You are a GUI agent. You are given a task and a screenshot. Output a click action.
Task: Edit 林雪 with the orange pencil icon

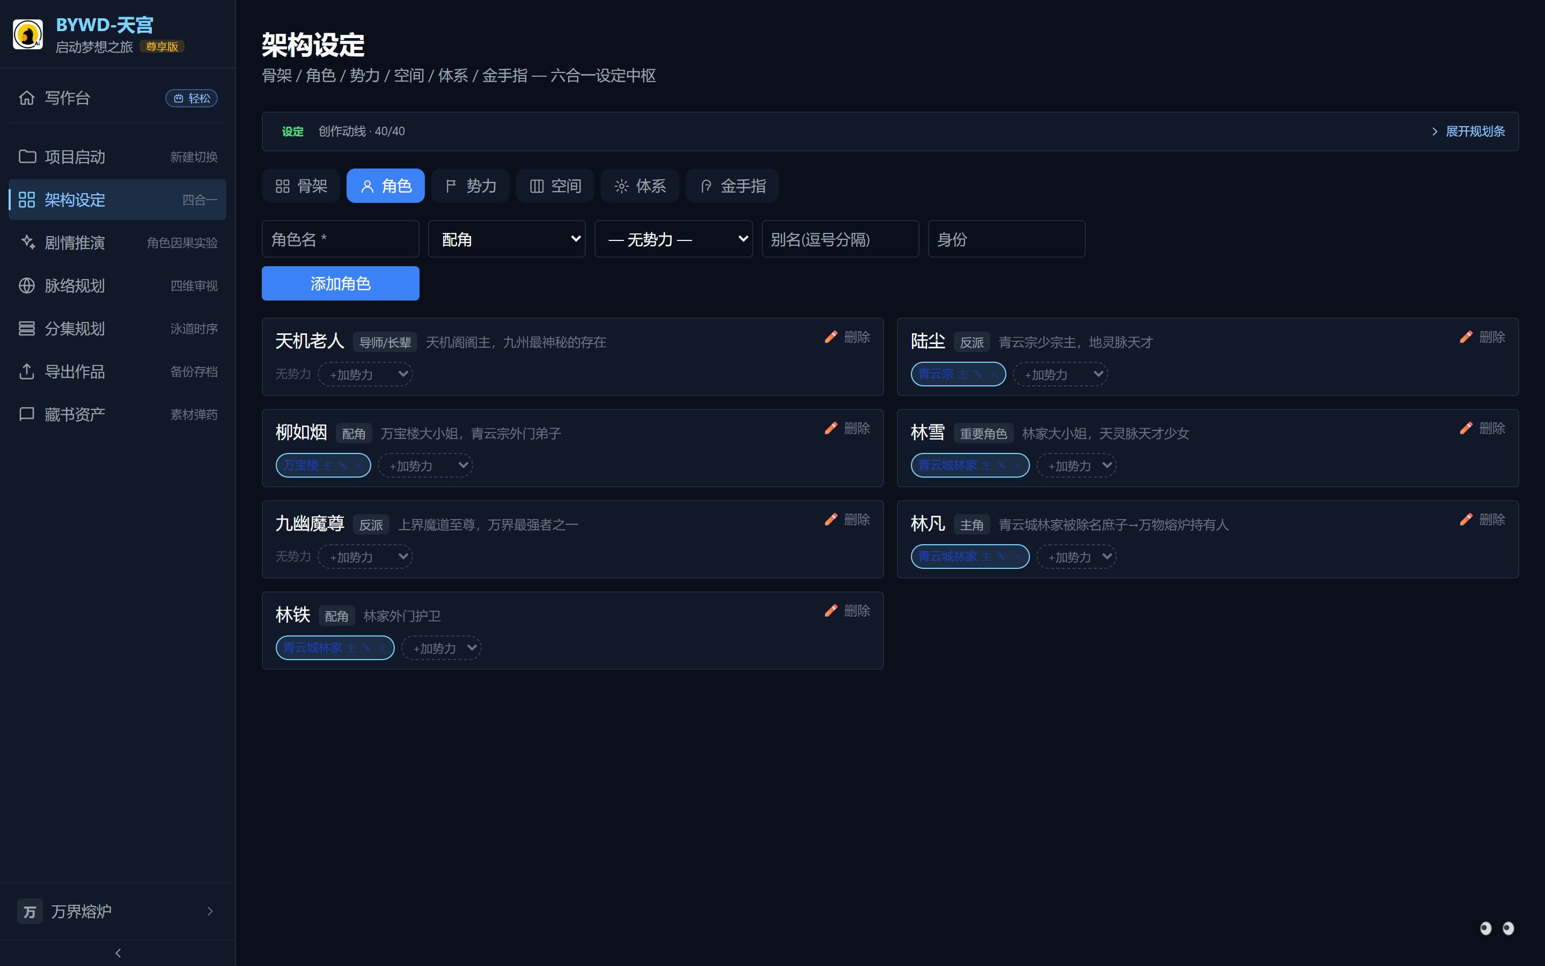1466,428
